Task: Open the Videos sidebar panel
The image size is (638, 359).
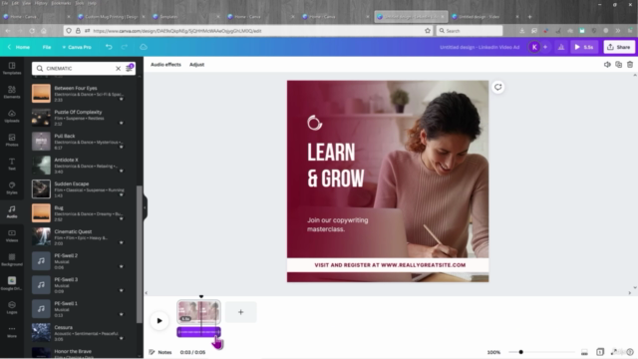Action: click(x=12, y=235)
